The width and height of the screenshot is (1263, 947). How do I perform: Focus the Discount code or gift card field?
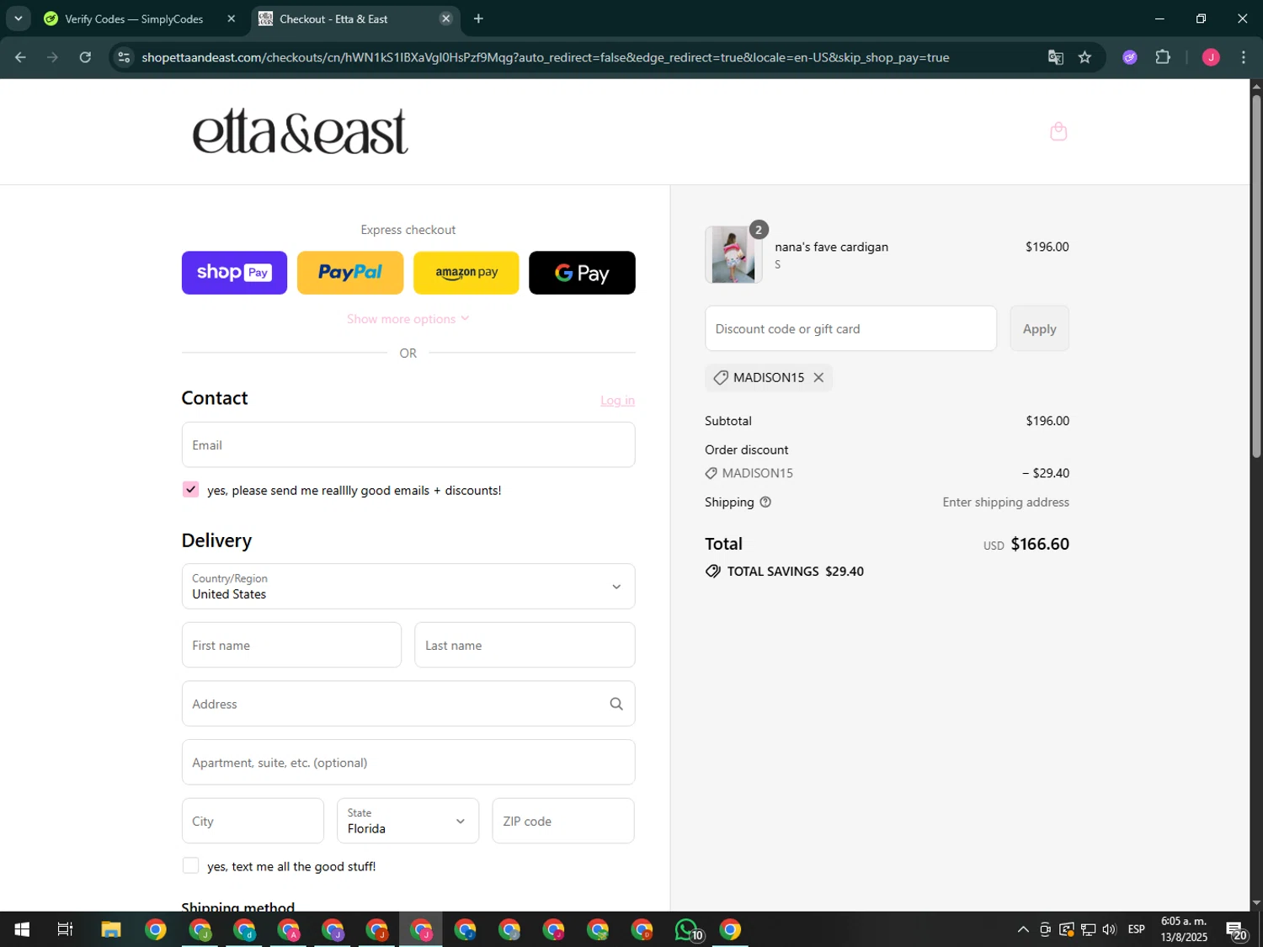[x=850, y=329]
